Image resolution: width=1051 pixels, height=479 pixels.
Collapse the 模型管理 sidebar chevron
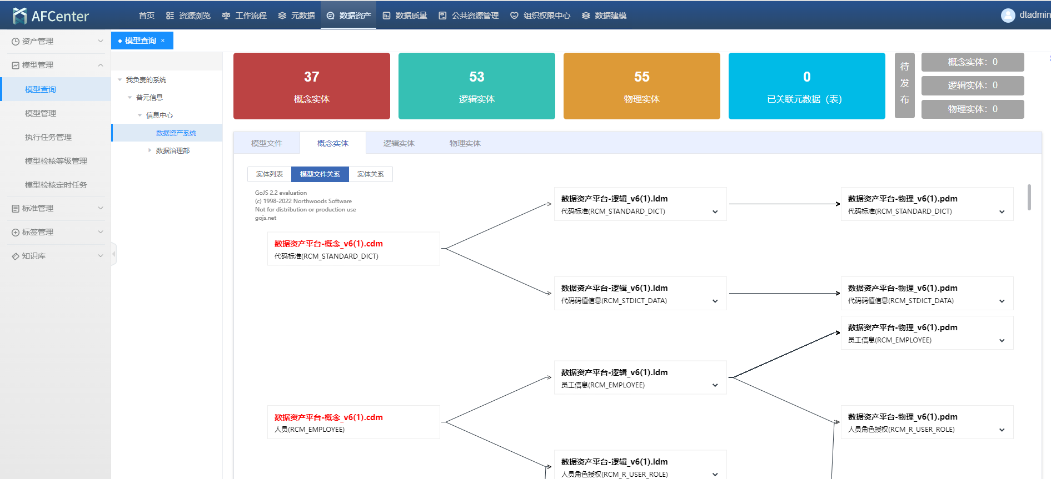point(101,65)
